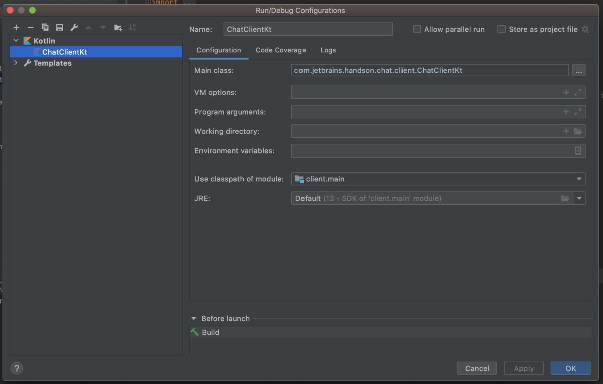Click the plus icon in the Program arguments field
Viewport: 603px width, 384px height.
pyautogui.click(x=566, y=112)
